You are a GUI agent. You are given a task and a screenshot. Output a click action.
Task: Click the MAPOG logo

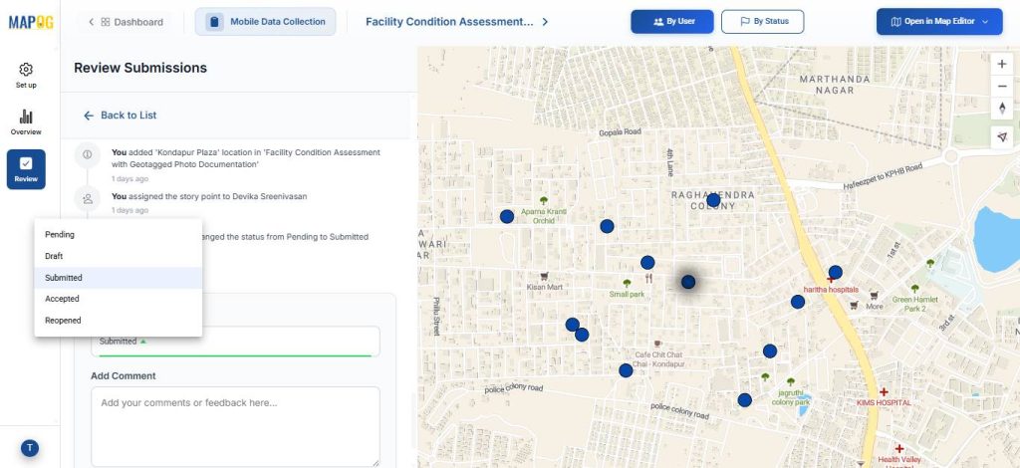pyautogui.click(x=31, y=22)
